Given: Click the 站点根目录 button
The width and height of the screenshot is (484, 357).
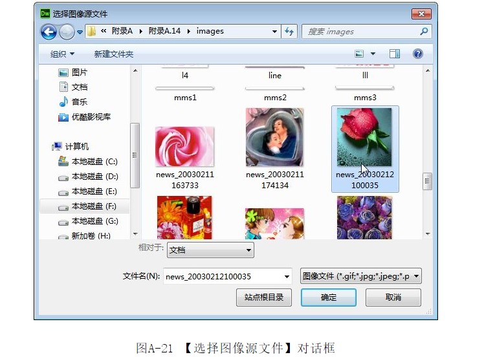Looking at the screenshot, I should pos(264,297).
